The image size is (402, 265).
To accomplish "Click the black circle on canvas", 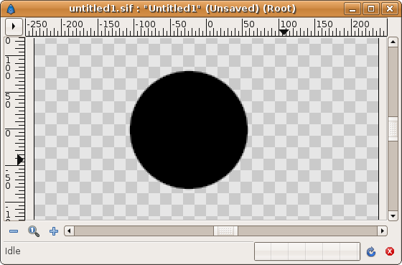I will tap(189, 130).
